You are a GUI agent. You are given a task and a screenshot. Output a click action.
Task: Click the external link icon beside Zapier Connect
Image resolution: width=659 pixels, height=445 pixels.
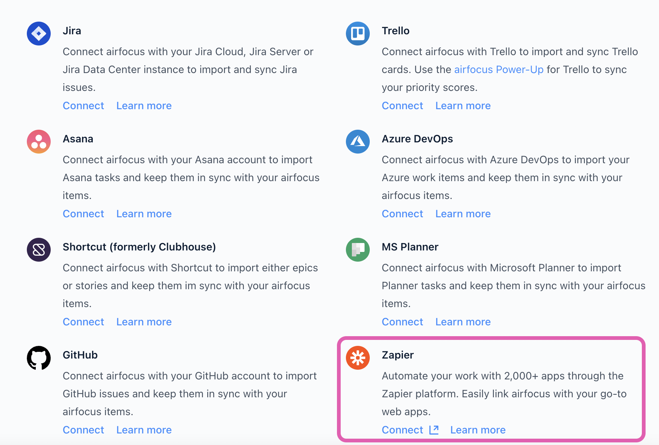pyautogui.click(x=434, y=430)
